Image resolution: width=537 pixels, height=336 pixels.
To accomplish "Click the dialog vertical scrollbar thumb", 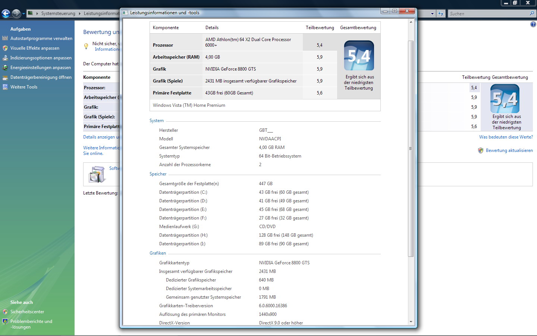I will tap(411, 149).
